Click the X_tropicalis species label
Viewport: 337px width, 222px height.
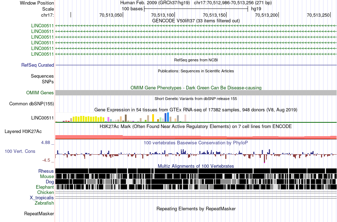tap(42, 198)
